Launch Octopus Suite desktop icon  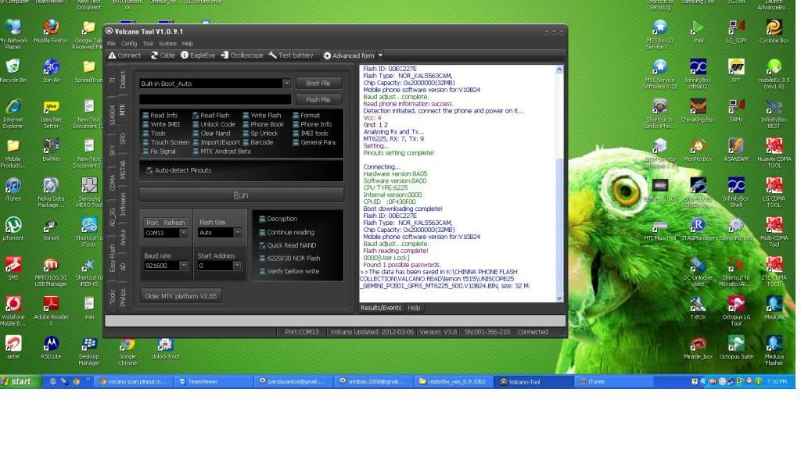point(735,348)
